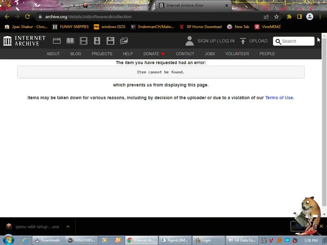
Task: Open the HELP menu item
Action: point(128,54)
